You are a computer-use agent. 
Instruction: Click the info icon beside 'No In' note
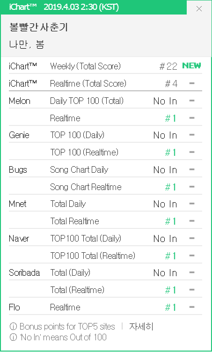point(13,337)
